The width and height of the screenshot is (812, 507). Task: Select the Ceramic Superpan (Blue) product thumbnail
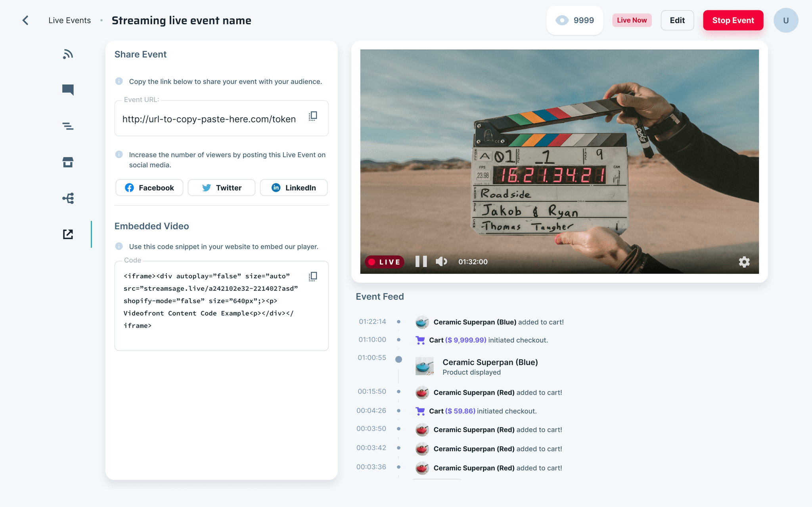point(424,366)
